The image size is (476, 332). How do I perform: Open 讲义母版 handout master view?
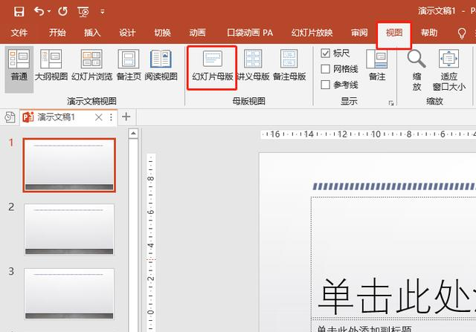pos(253,65)
